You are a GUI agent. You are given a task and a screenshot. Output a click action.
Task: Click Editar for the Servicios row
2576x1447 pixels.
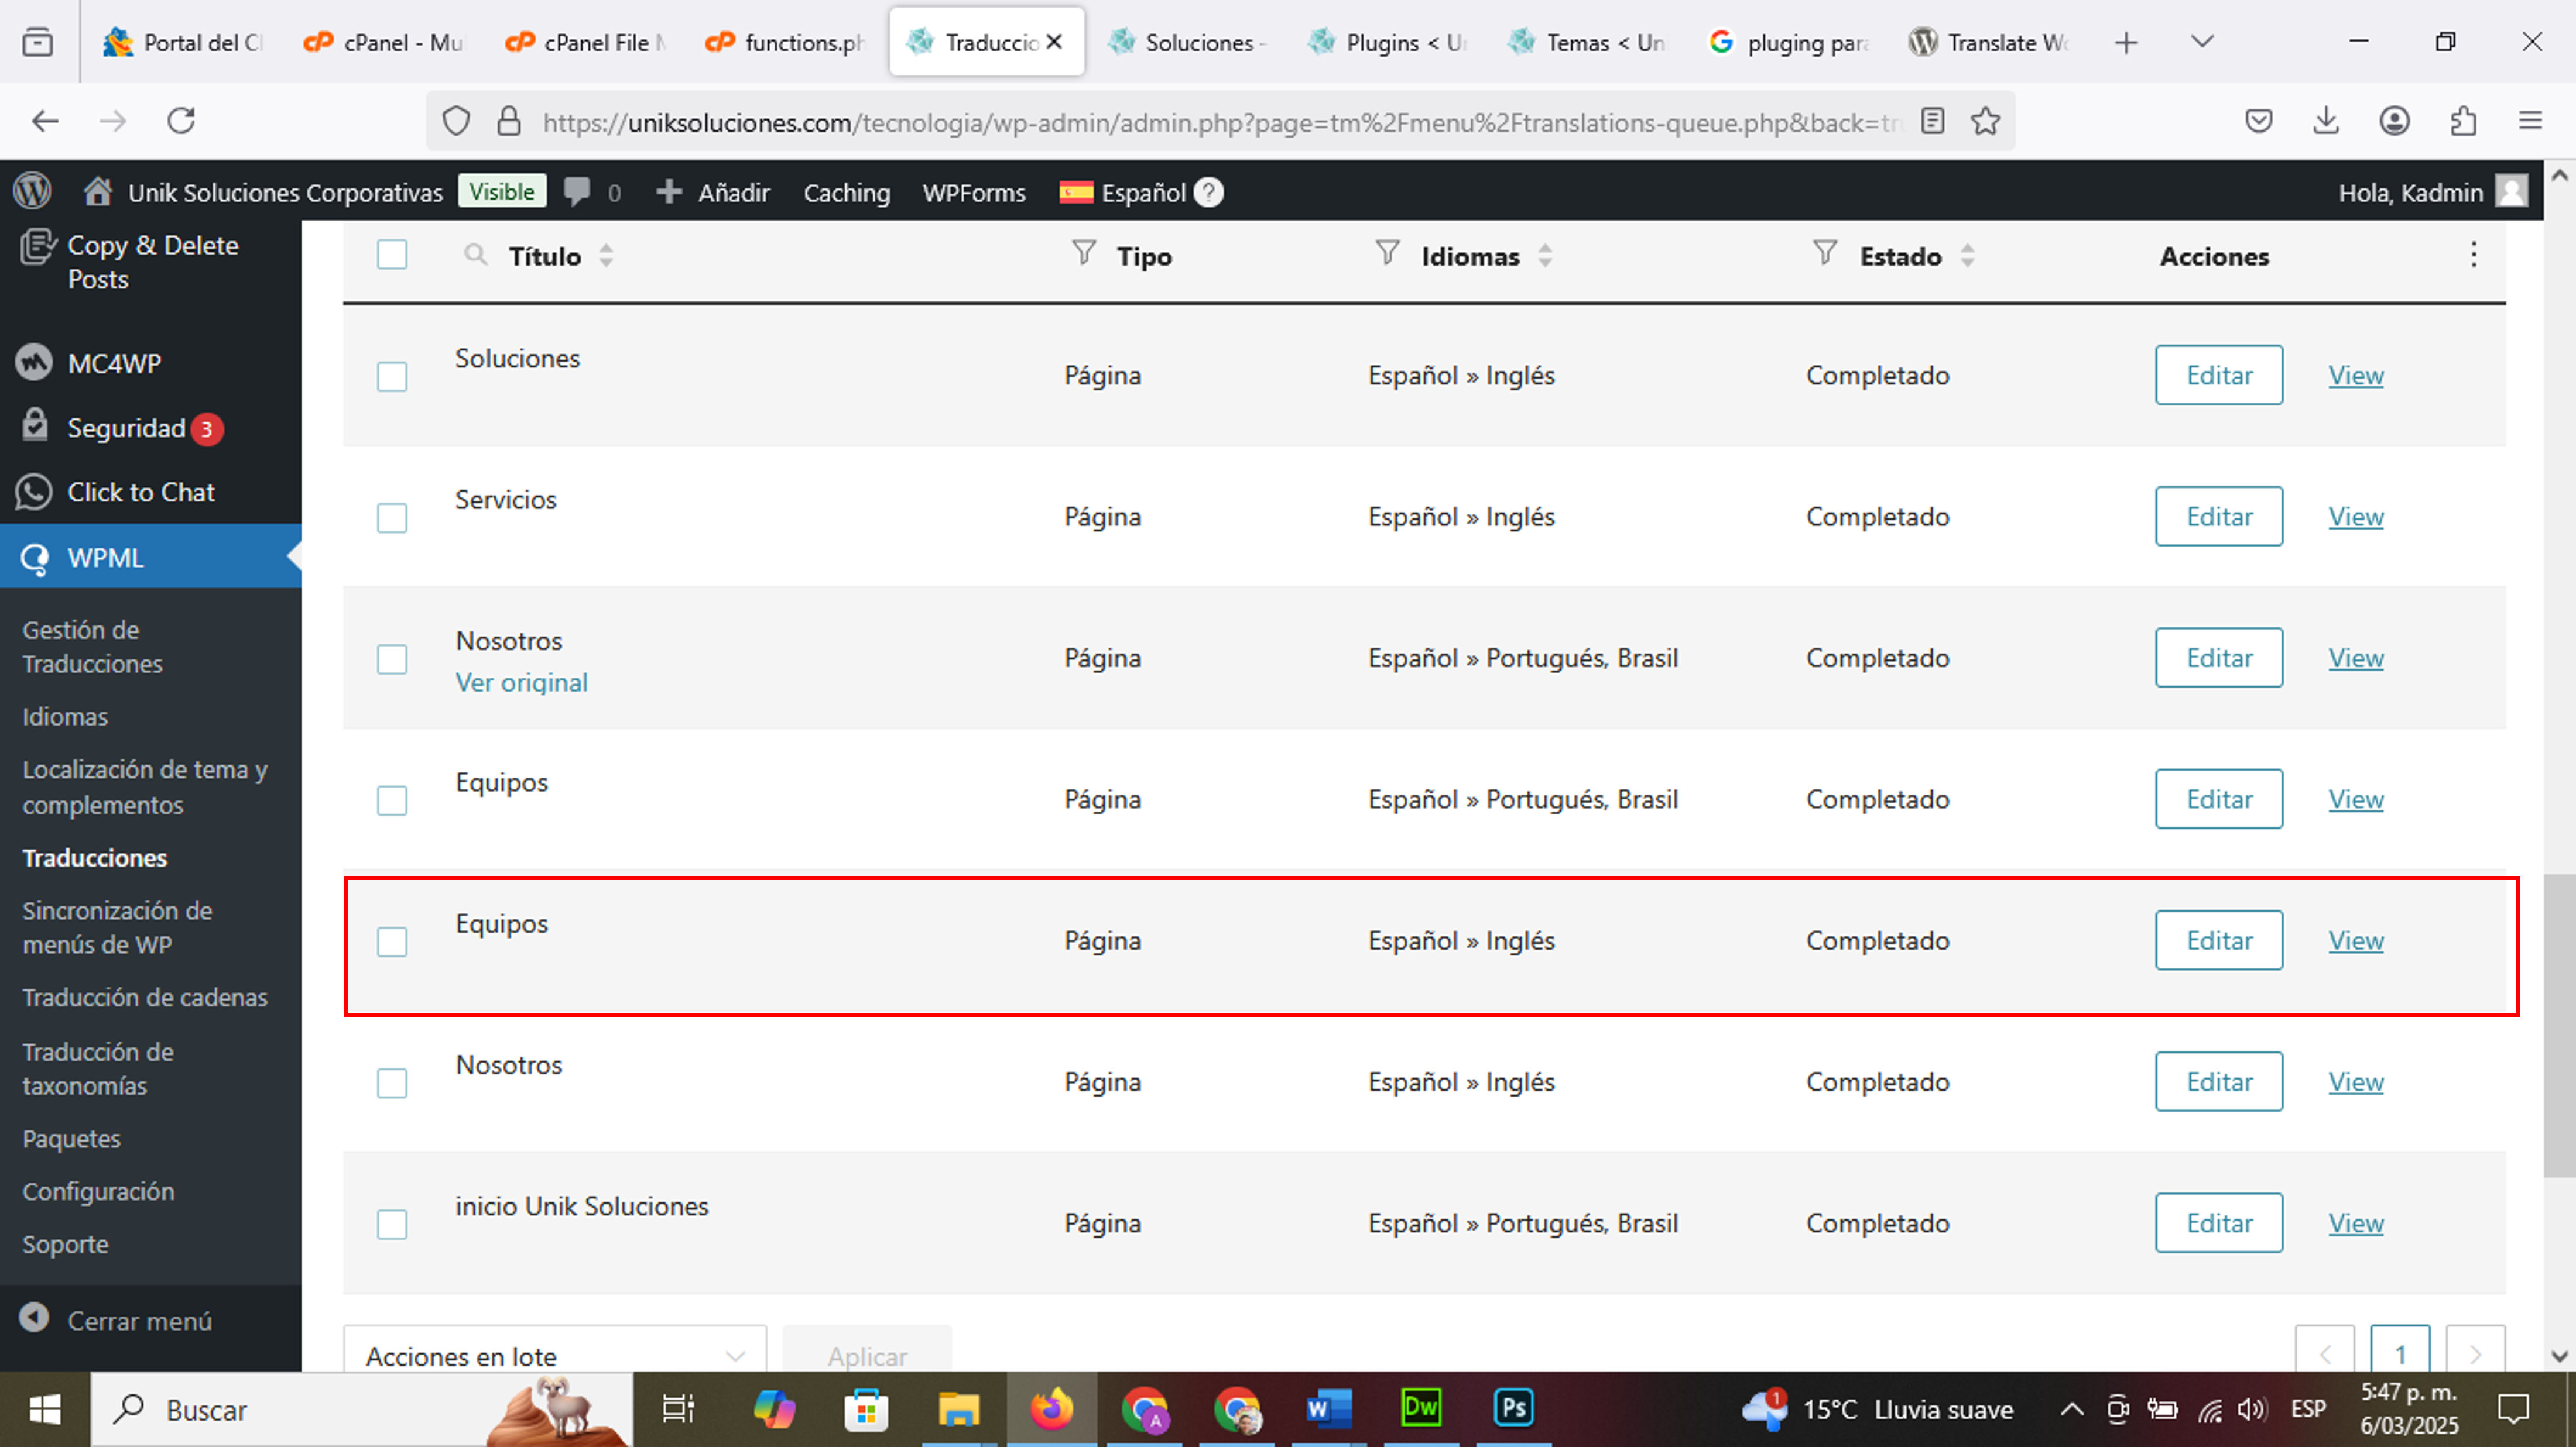pos(2218,517)
